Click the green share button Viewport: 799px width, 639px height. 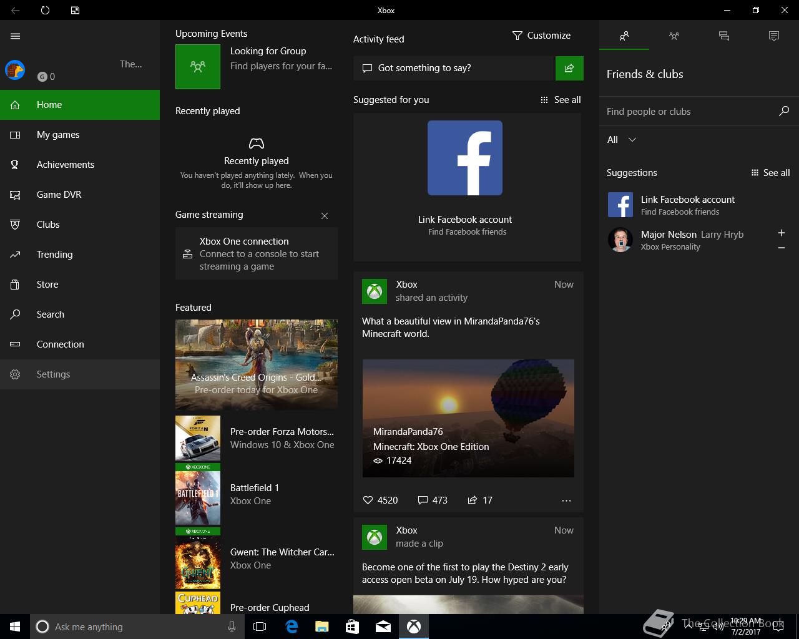[x=569, y=68]
